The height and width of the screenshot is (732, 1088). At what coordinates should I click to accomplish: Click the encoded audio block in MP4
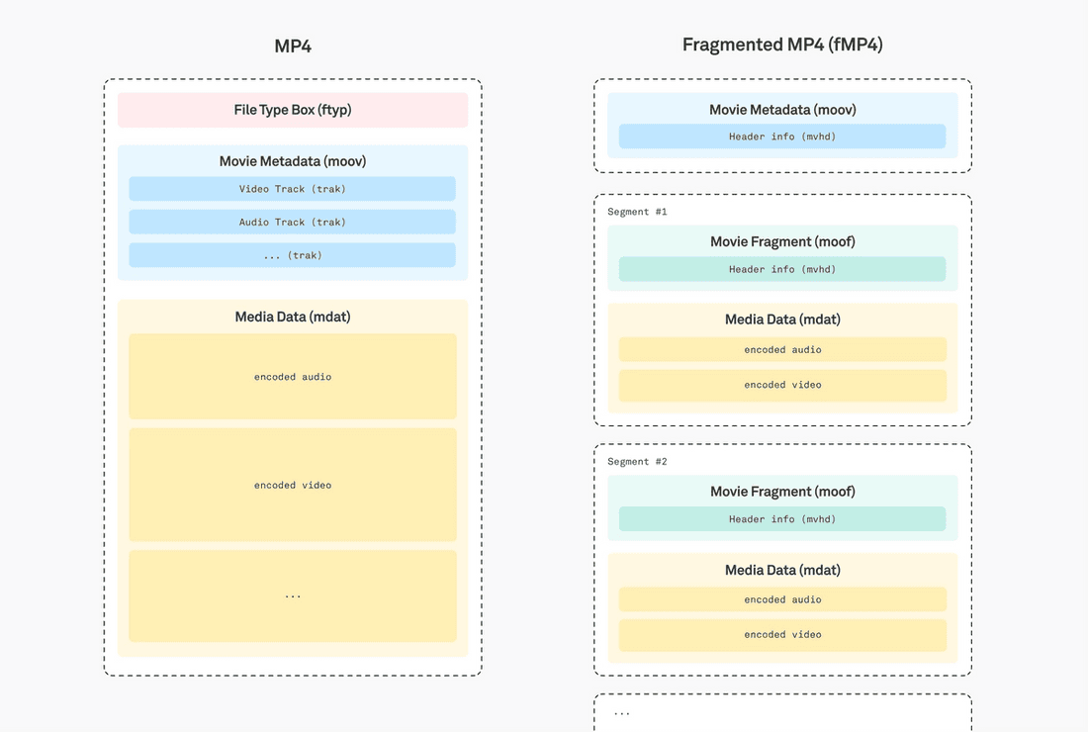pos(292,376)
